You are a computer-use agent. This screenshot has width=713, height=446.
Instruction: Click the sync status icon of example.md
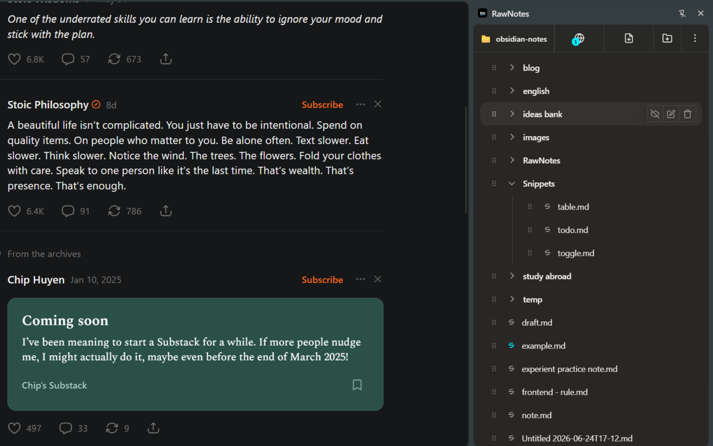511,346
